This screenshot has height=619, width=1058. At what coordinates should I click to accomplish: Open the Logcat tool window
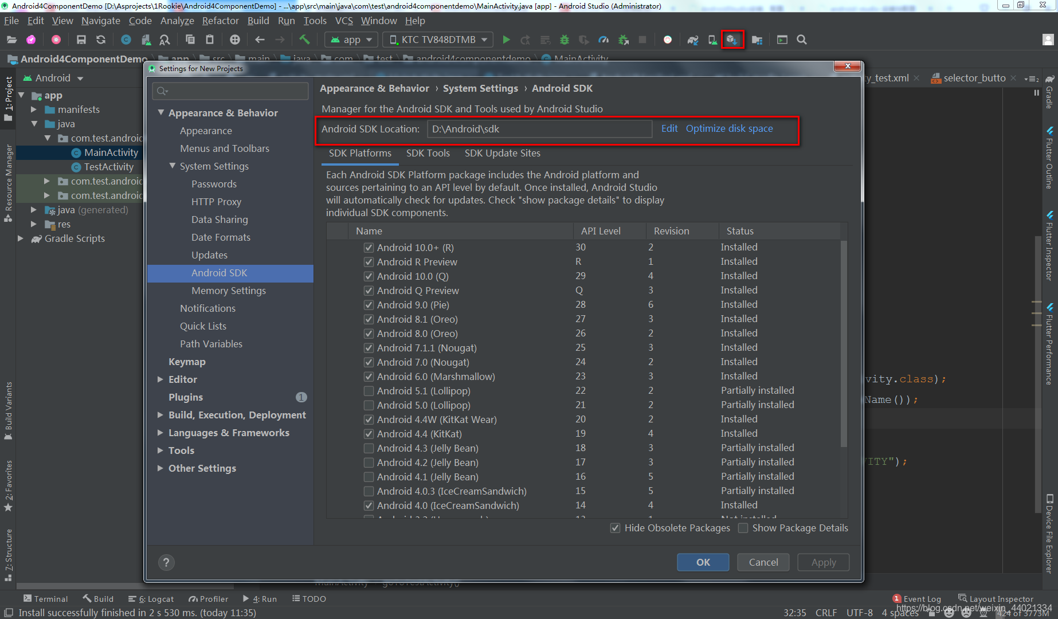coord(151,598)
